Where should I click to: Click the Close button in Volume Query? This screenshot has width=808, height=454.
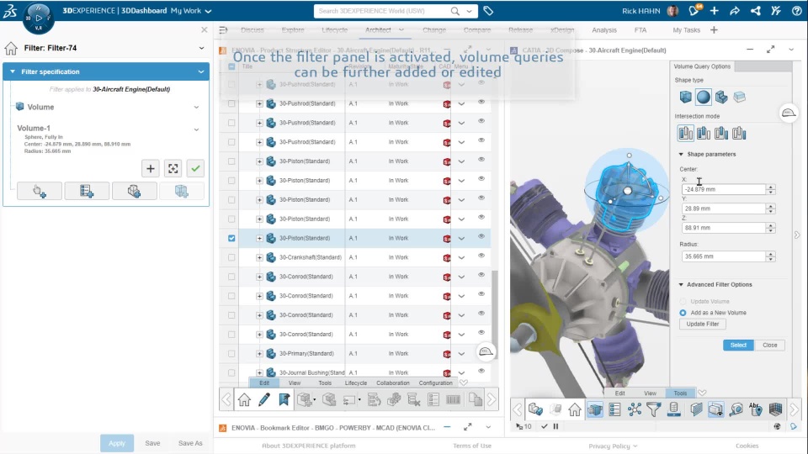[x=770, y=346]
